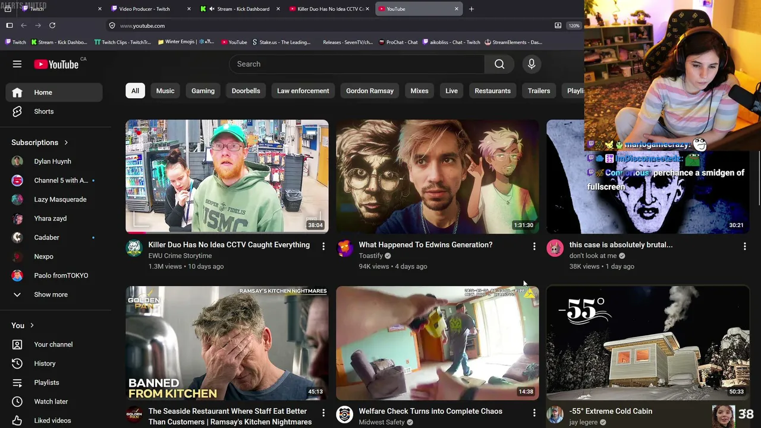This screenshot has height=428, width=761.
Task: Select the Restaurants filter chip
Action: click(493, 91)
